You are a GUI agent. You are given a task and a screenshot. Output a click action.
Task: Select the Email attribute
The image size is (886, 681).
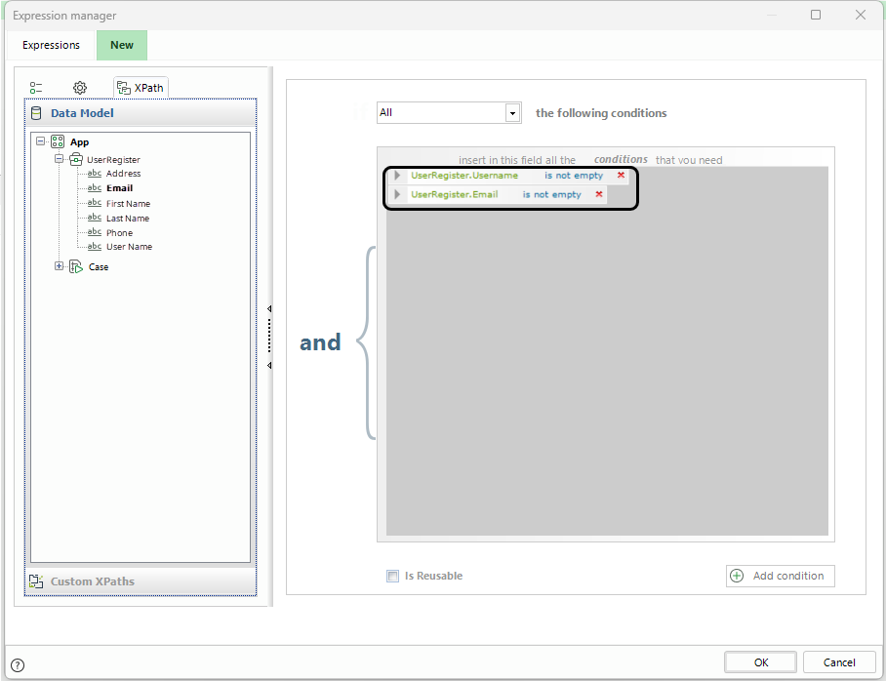[x=120, y=188]
